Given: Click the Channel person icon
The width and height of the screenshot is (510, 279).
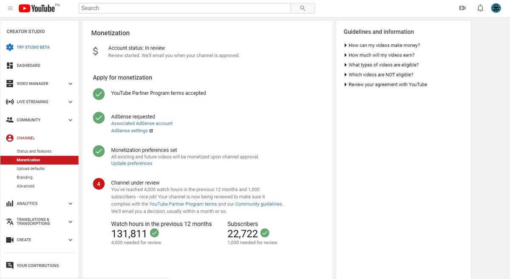Looking at the screenshot, I should [10, 138].
